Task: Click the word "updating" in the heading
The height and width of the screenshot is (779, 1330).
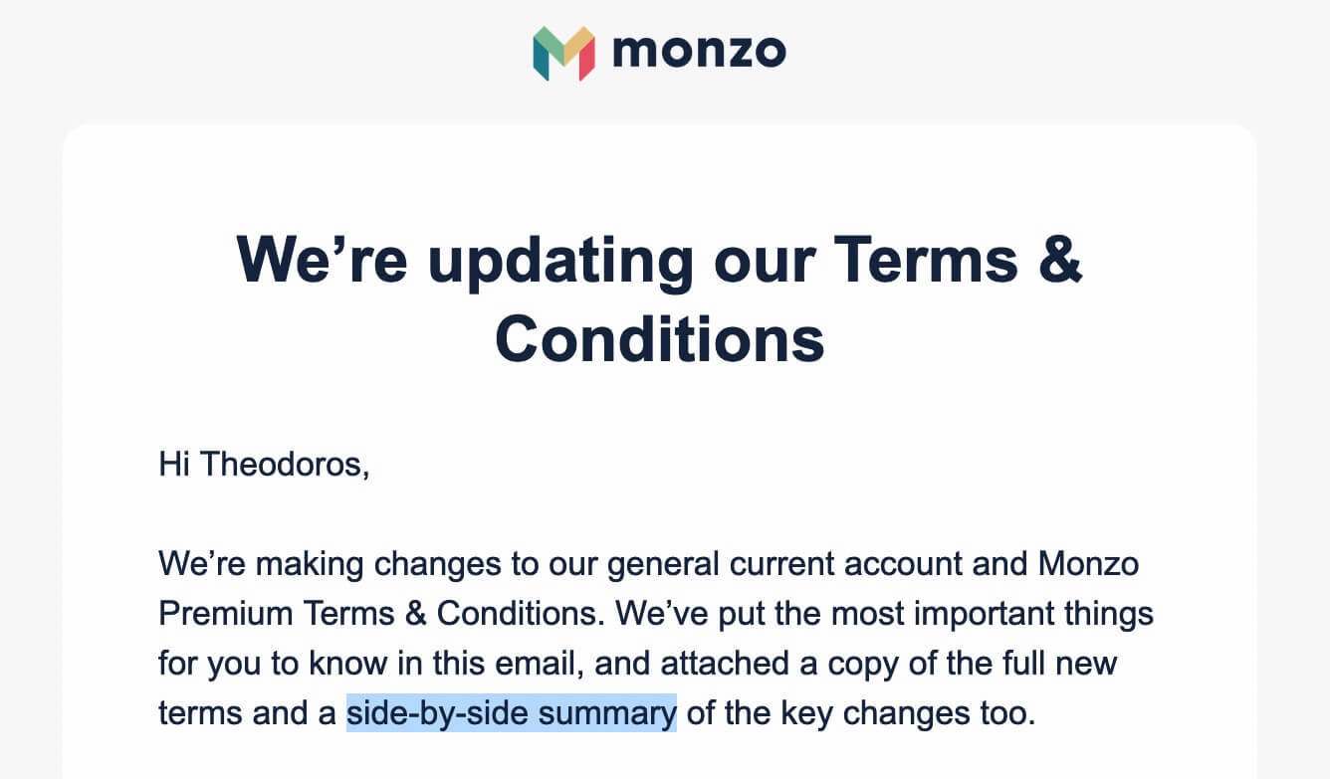Action: (x=560, y=261)
